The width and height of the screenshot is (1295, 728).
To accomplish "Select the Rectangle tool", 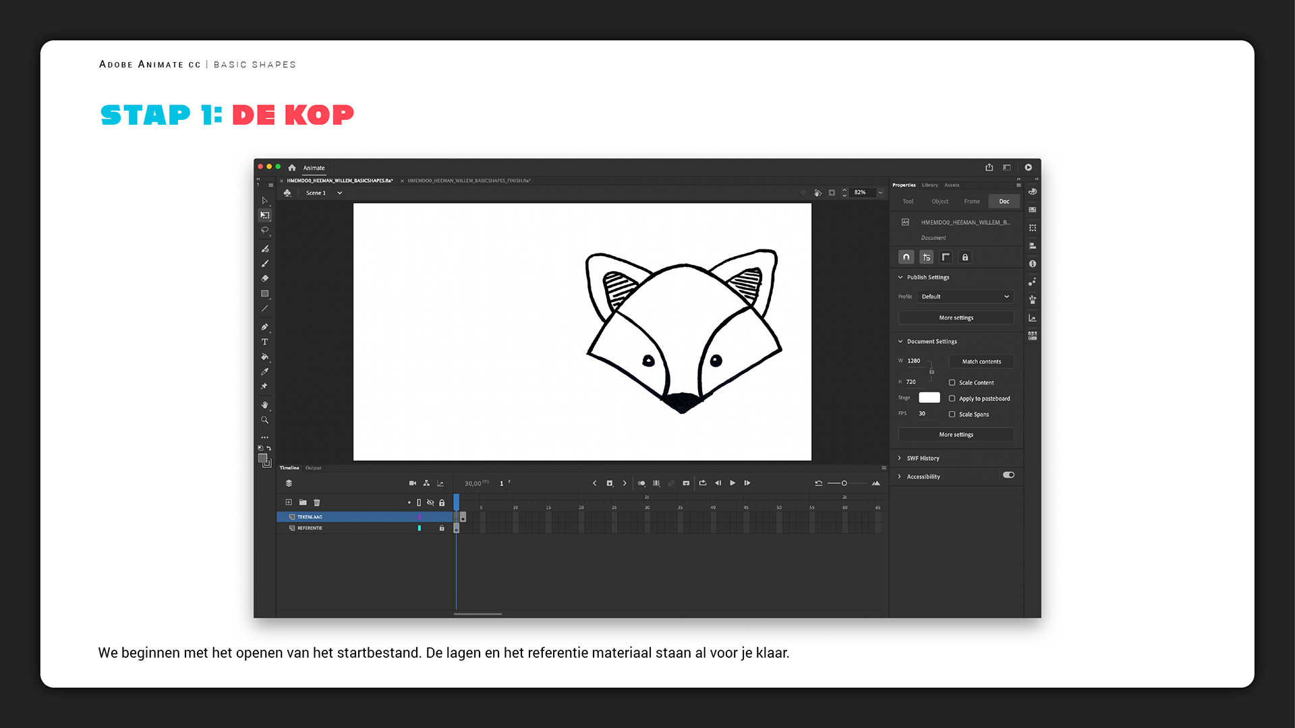I will pyautogui.click(x=264, y=294).
